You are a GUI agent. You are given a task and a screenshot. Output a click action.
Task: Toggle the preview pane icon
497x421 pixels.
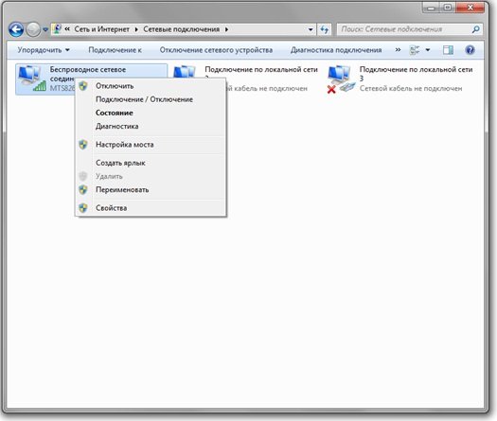pos(448,50)
